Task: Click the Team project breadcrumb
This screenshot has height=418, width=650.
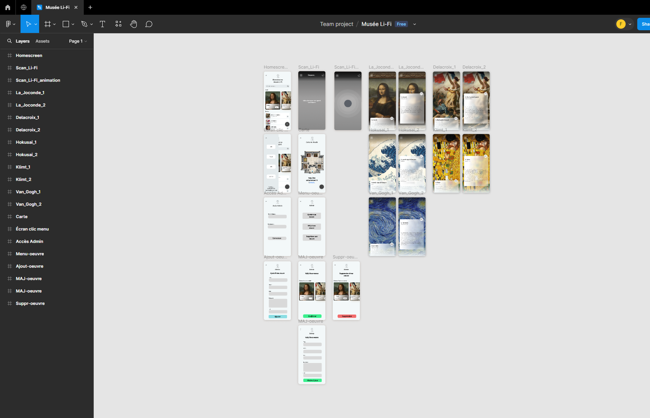Action: point(336,24)
